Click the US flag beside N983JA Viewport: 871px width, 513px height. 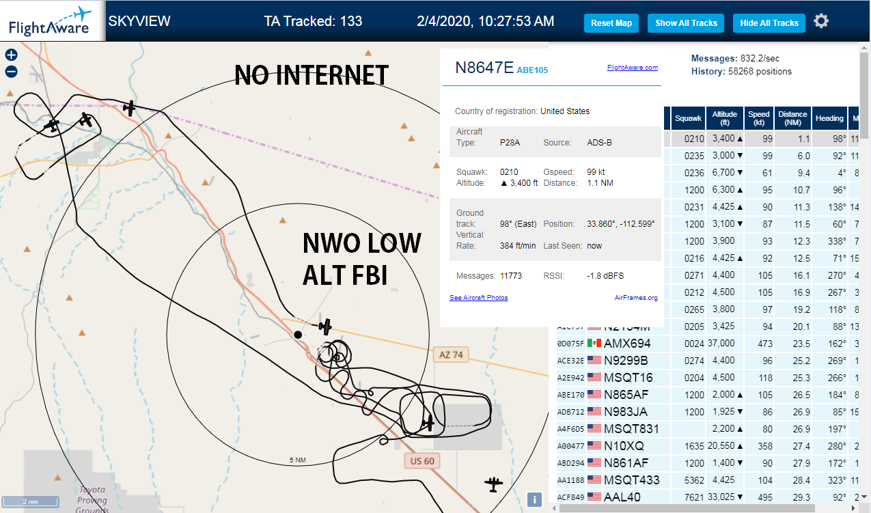point(594,411)
